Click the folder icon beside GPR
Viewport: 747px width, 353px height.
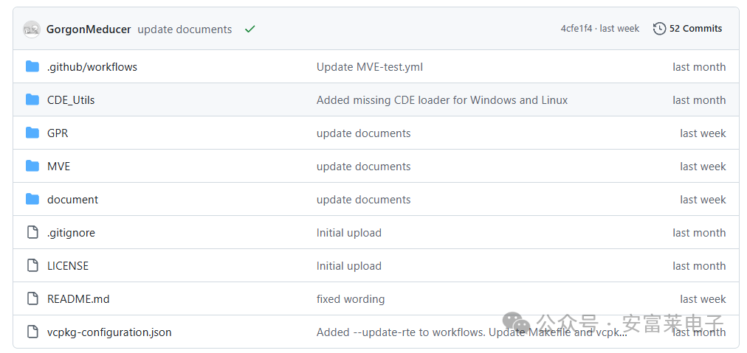tap(32, 133)
